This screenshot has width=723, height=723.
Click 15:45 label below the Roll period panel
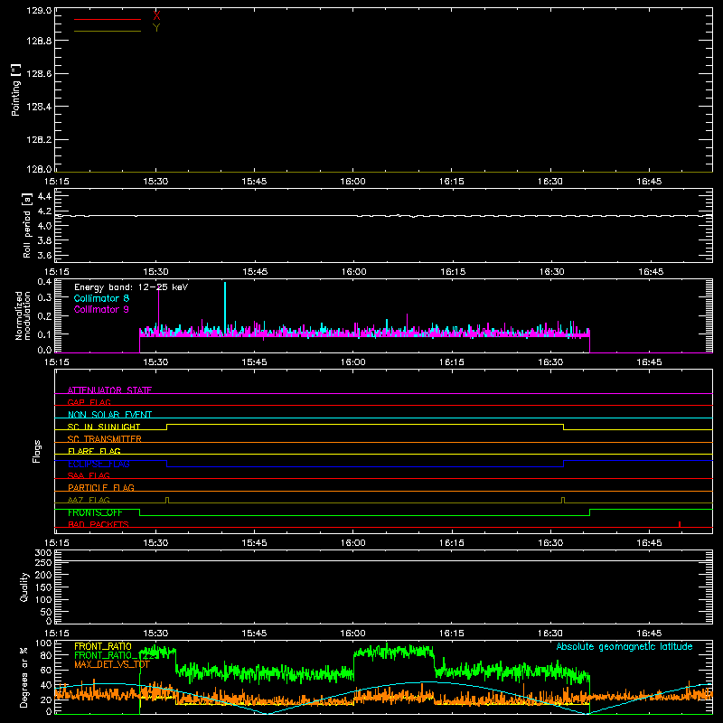pos(255,272)
